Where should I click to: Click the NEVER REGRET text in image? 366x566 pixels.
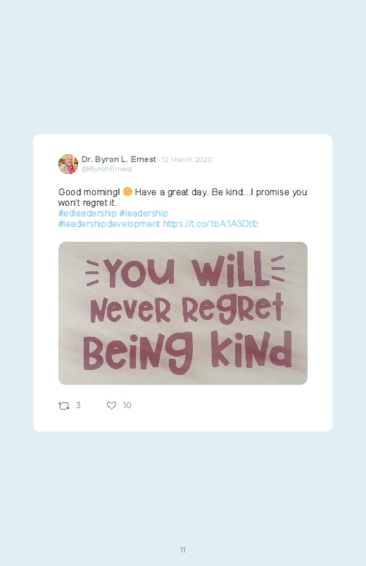[x=187, y=309]
